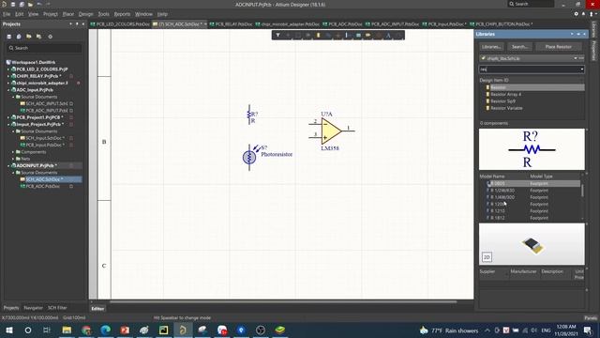Click the Panels button in status bar
Screen dimensions: 600x338
click(591, 317)
